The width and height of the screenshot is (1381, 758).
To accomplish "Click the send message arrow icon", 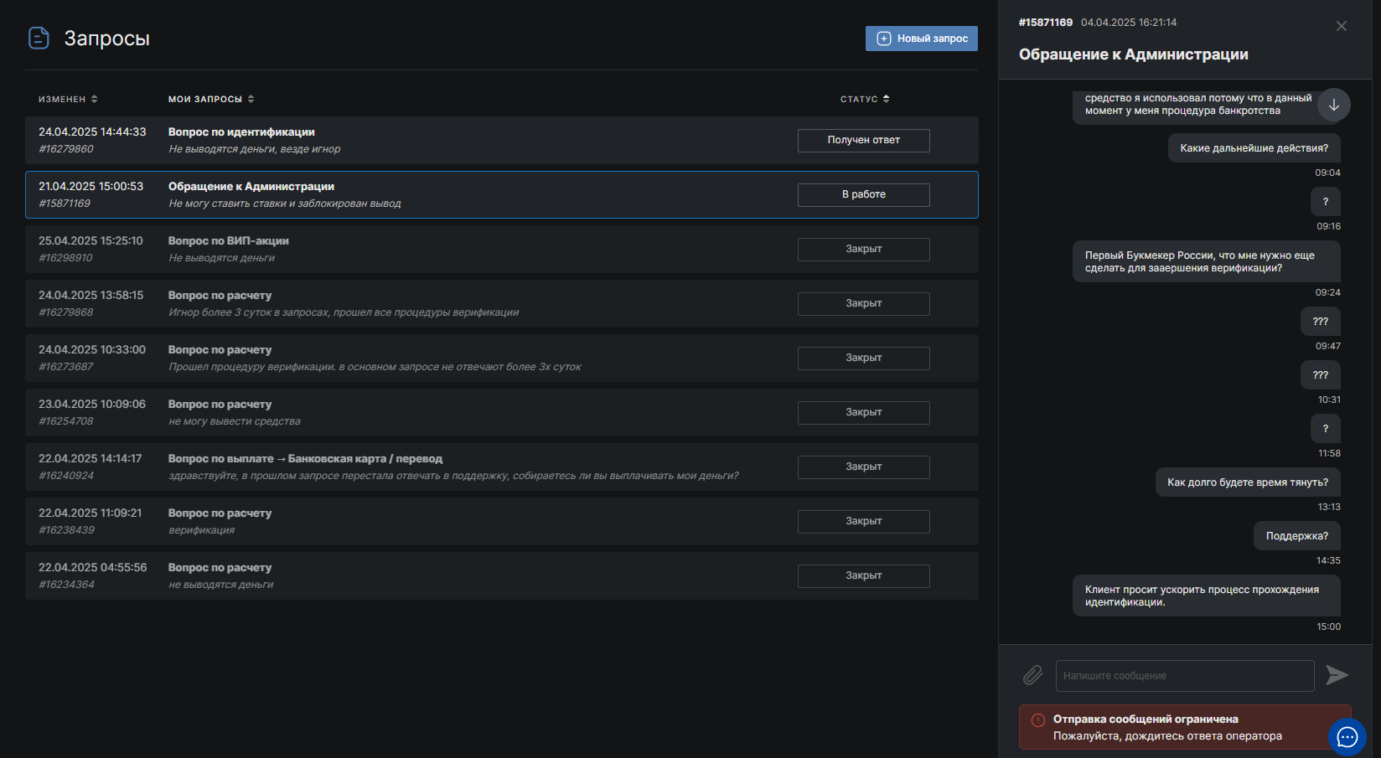I will click(1337, 675).
